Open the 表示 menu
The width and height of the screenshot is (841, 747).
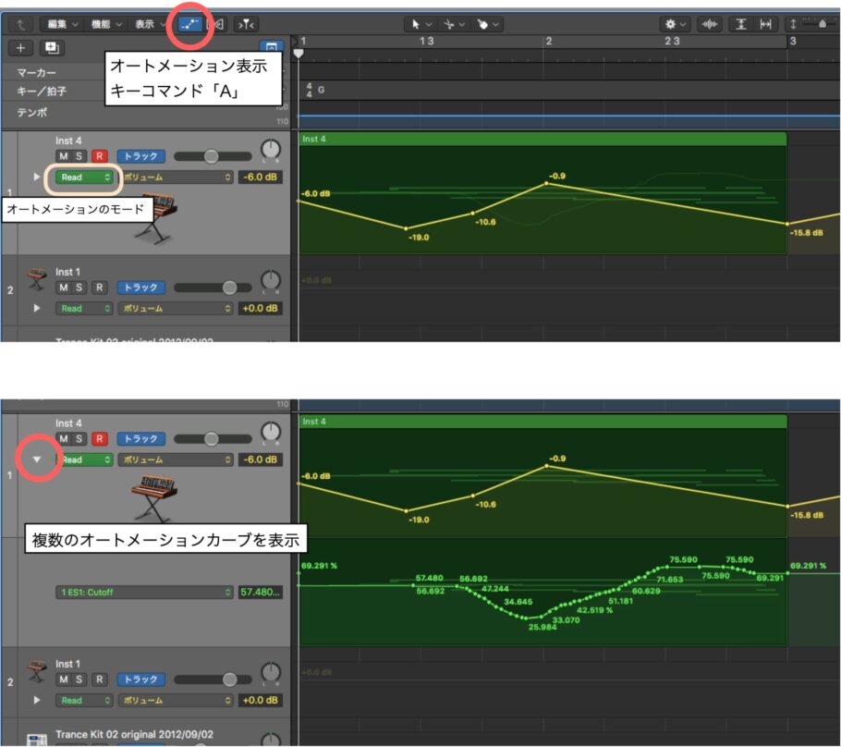click(143, 23)
